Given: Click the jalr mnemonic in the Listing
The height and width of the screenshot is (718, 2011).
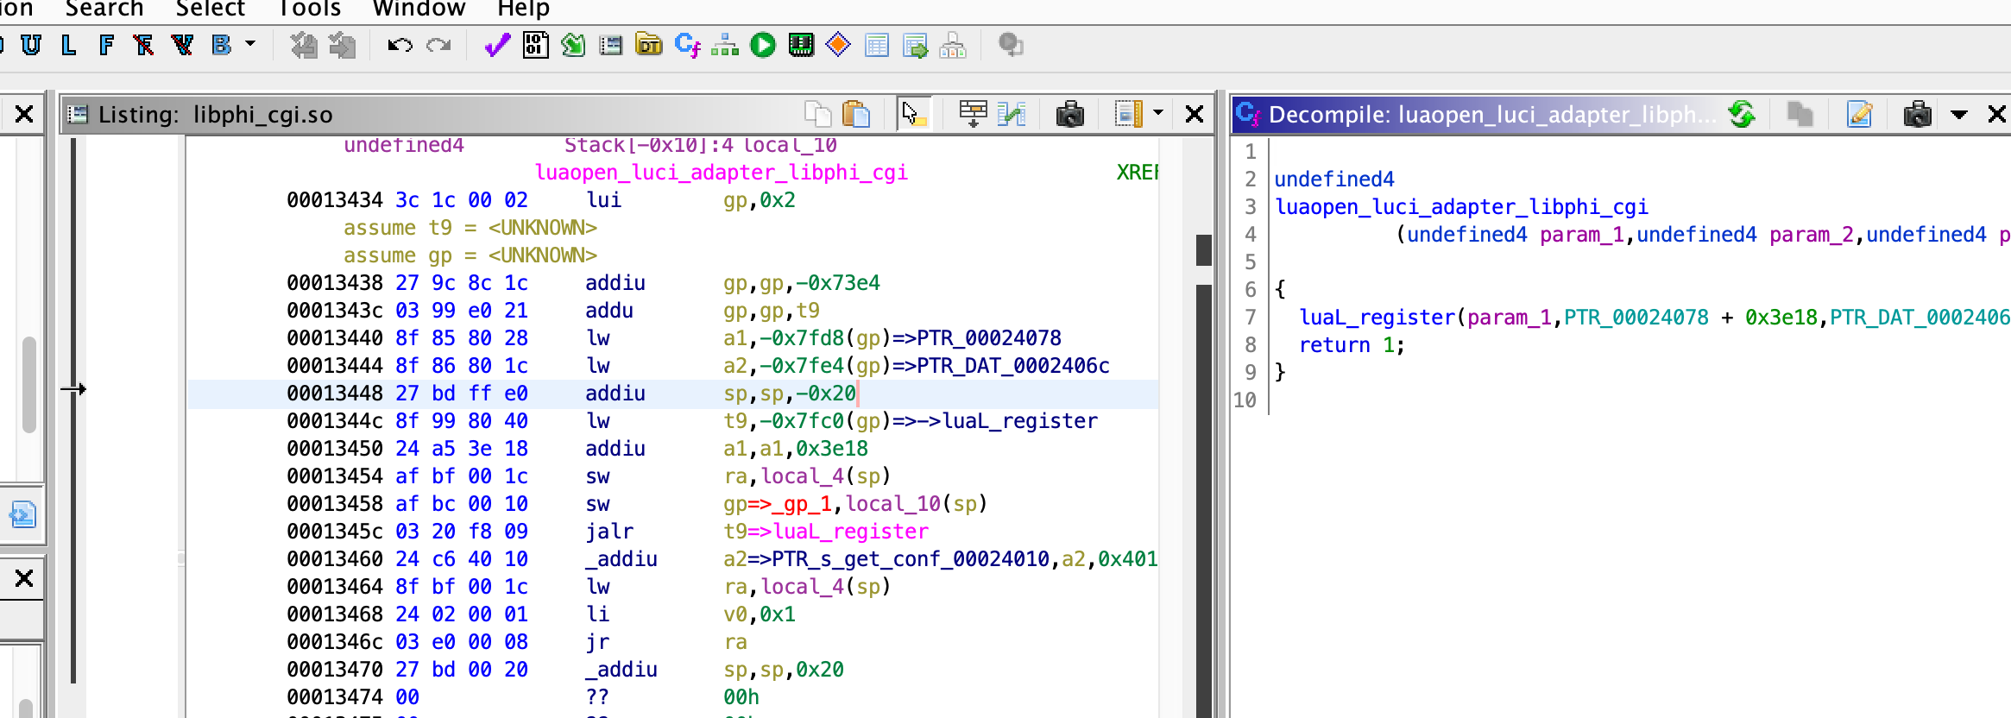Looking at the screenshot, I should 609,532.
